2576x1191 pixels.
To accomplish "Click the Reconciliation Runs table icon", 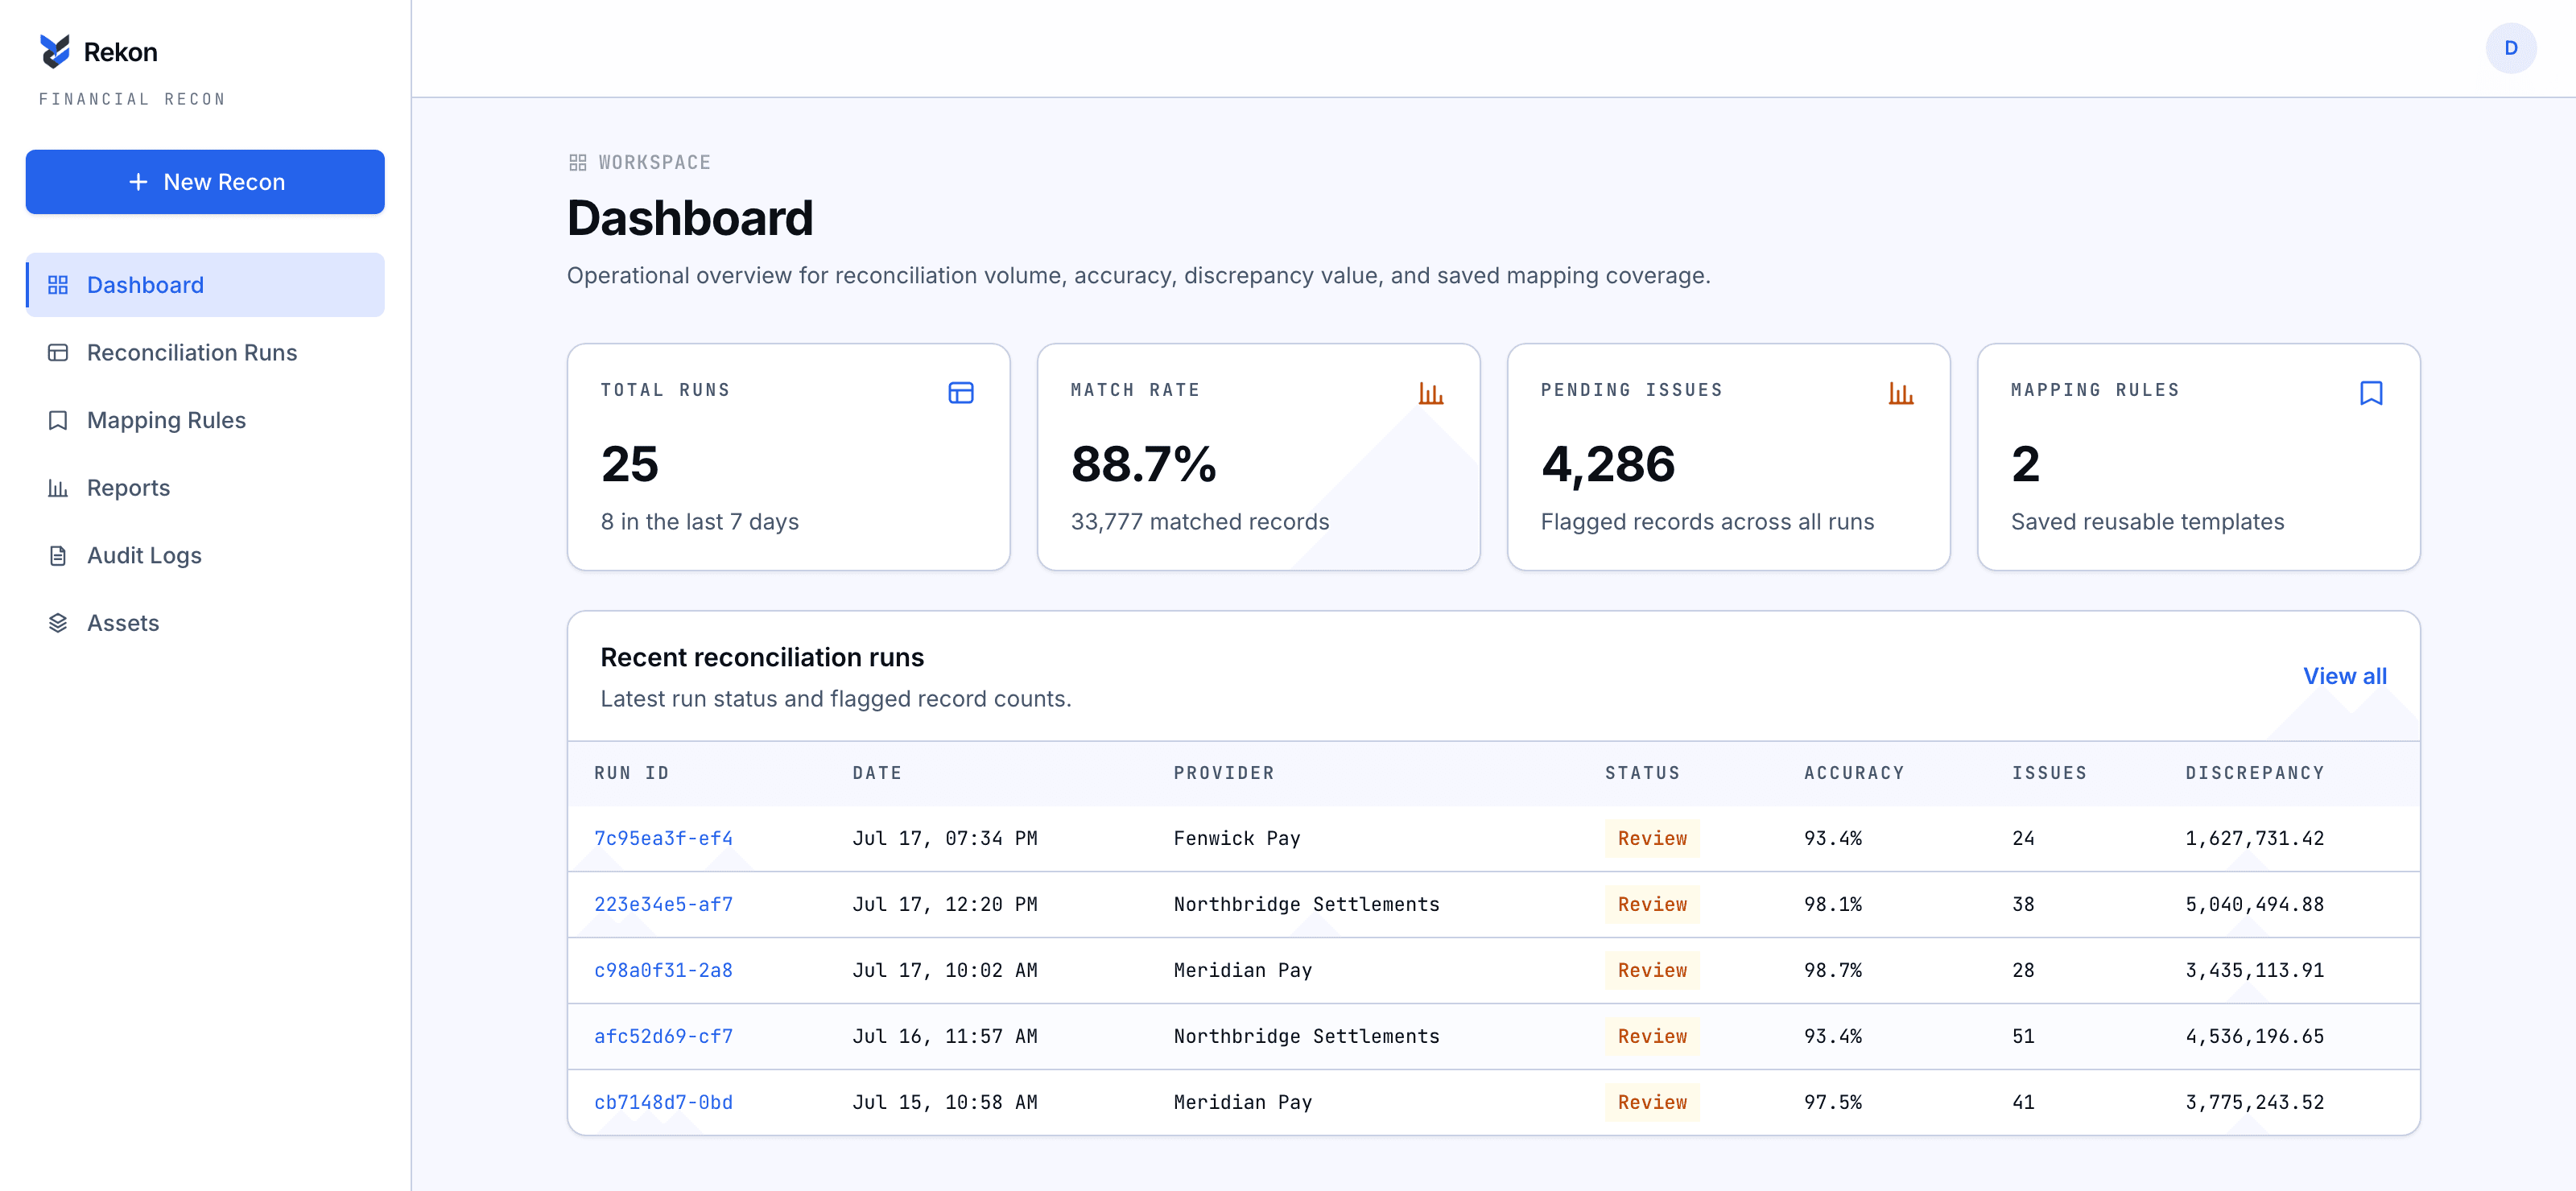I will [58, 353].
